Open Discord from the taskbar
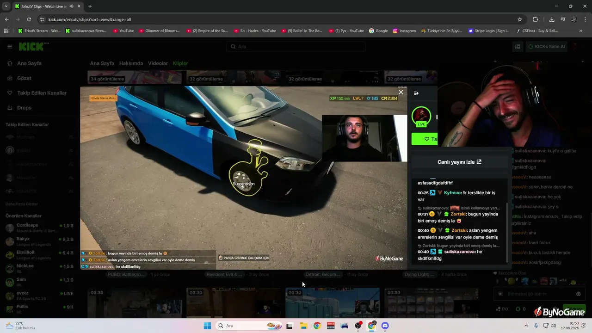Viewport: 592px width, 333px height. [x=385, y=326]
